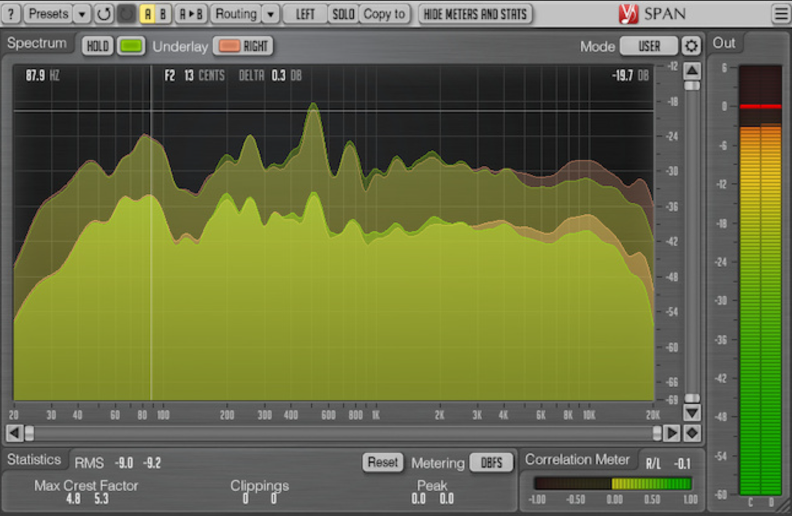
Task: Expand the Routing dropdown arrow
Action: coord(271,13)
